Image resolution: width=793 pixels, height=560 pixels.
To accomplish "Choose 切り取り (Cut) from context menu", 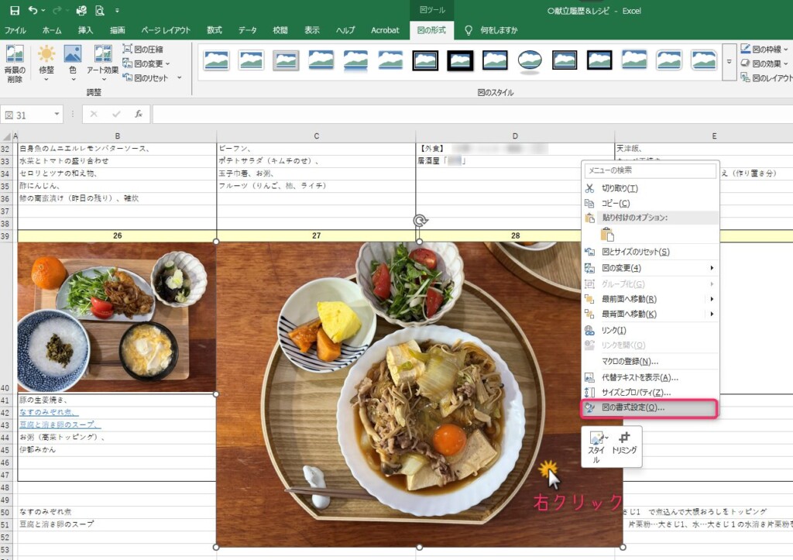I will click(620, 188).
